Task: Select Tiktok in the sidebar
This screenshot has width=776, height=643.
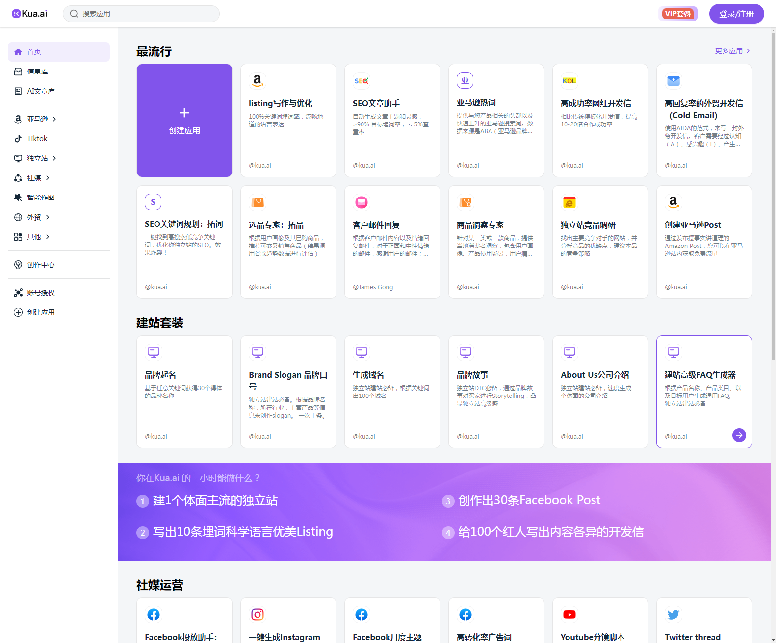Action: (37, 139)
